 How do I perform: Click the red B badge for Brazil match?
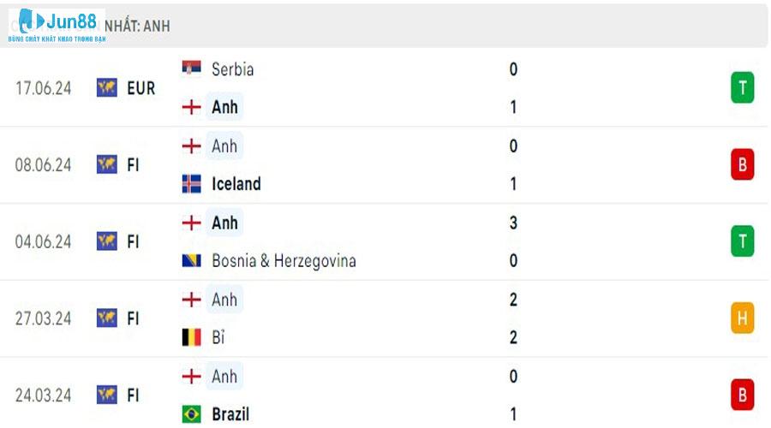click(742, 395)
